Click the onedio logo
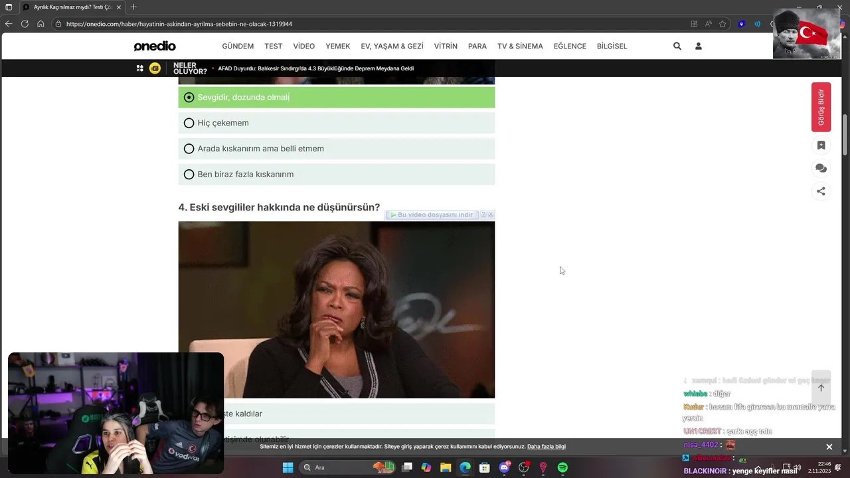The height and width of the screenshot is (478, 850). click(x=155, y=46)
